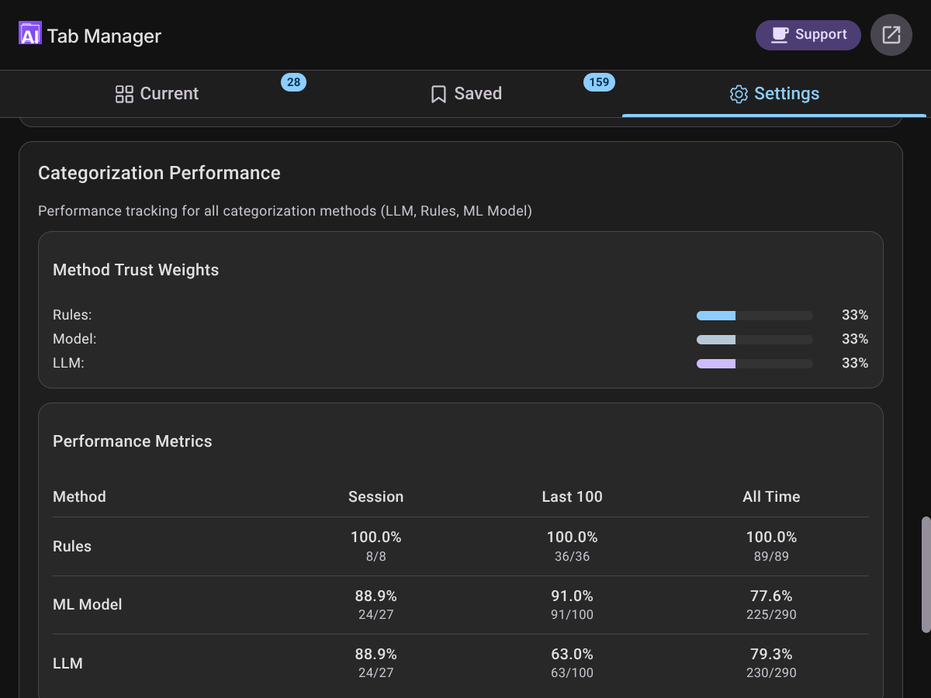Image resolution: width=931 pixels, height=698 pixels.
Task: Click the All Time column header
Action: point(771,497)
